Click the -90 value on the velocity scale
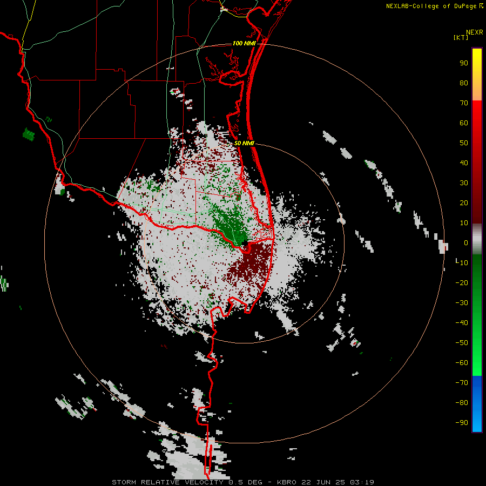The width and height of the screenshot is (486, 486). [462, 423]
